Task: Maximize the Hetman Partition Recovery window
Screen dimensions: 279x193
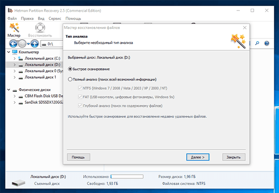Action: pos(252,11)
